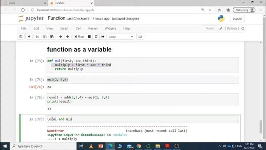The height and width of the screenshot is (150, 266).
Task: Click the notebook vertical scrollbar thumb
Action: 261,127
